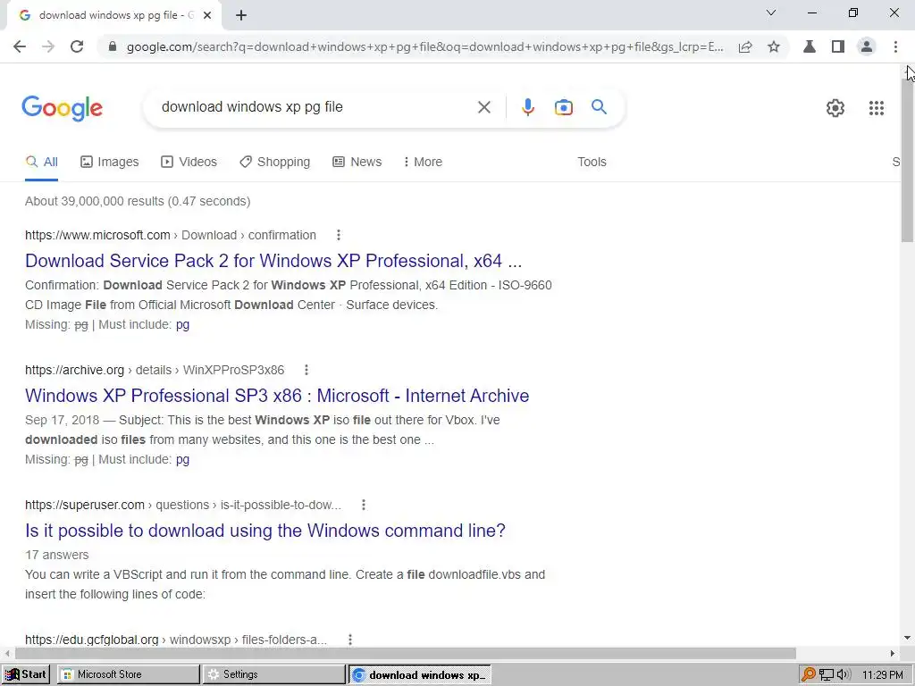Click the https://superuser.com result URL breadcrumb

pos(183,505)
